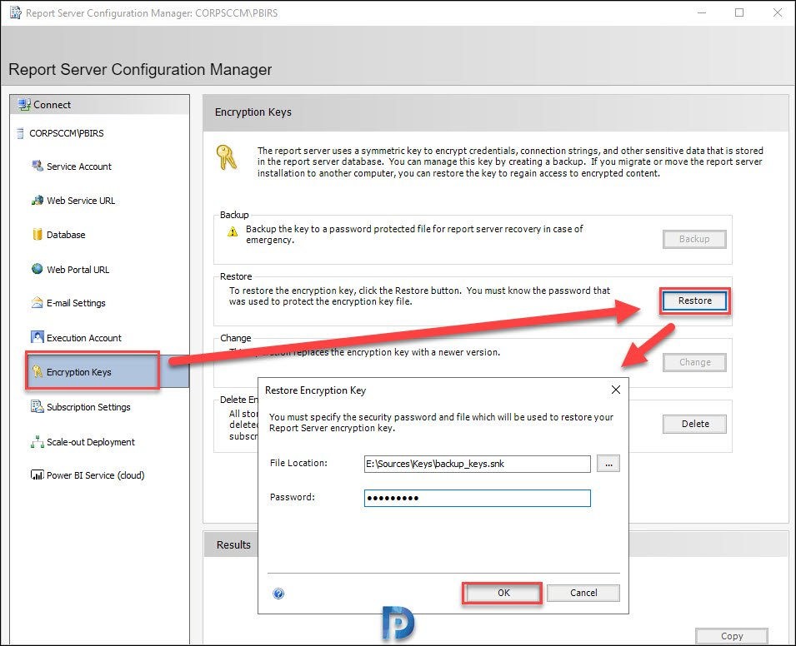Click the Connect icon in the sidebar
This screenshot has width=796, height=646.
[24, 105]
